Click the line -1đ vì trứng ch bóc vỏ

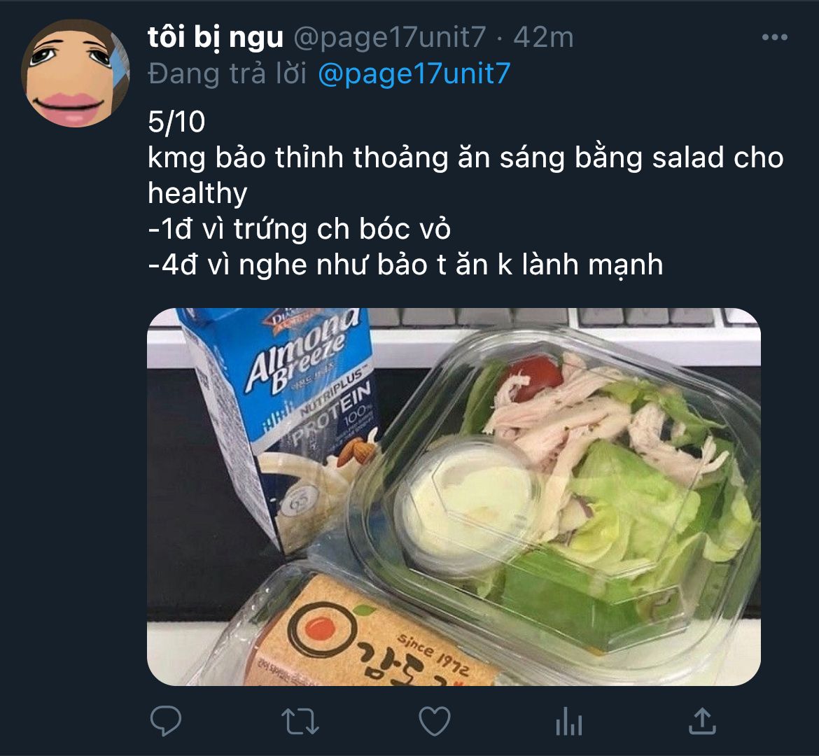300,229
